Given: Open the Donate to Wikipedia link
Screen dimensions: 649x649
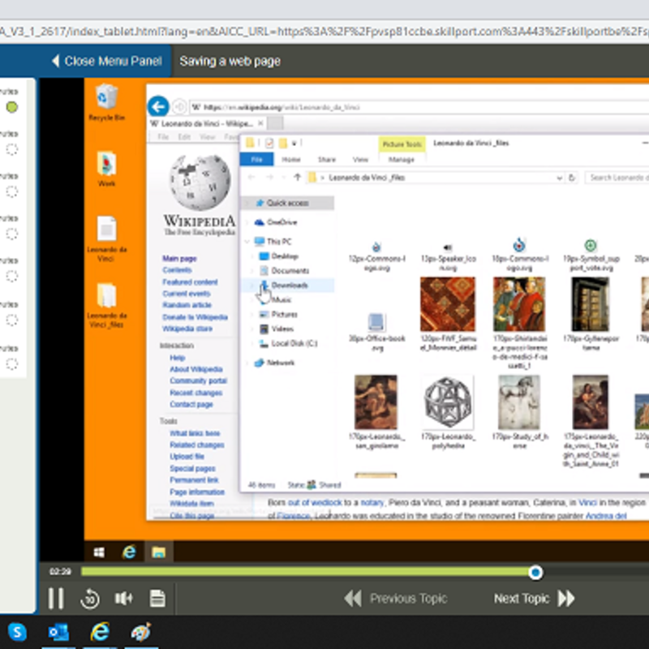Looking at the screenshot, I should pos(195,317).
